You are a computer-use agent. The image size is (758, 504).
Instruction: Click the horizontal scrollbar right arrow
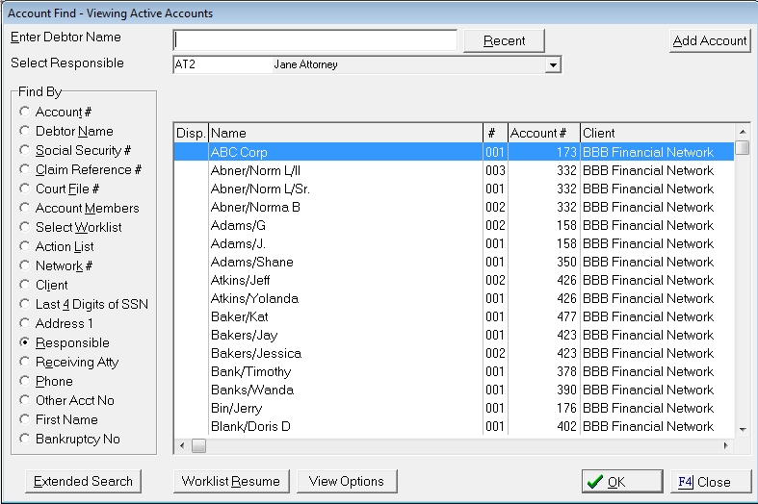pyautogui.click(x=726, y=446)
